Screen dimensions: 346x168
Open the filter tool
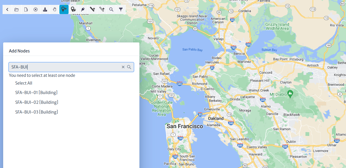(120, 9)
